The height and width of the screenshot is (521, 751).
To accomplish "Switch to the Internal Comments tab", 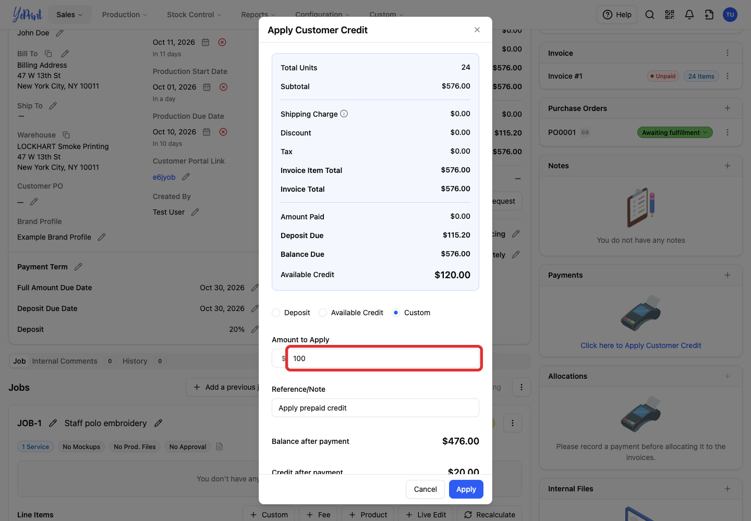I will tap(65, 361).
